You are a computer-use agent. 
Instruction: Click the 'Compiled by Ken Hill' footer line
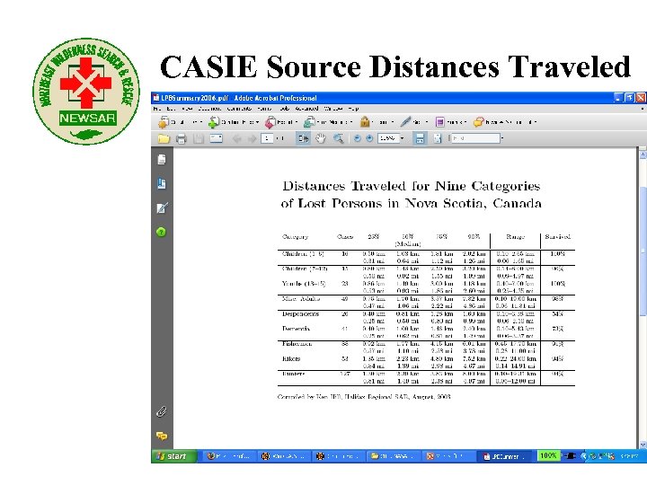click(x=364, y=397)
